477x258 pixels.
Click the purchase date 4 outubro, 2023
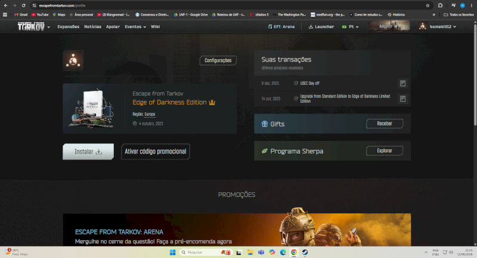[x=148, y=124]
